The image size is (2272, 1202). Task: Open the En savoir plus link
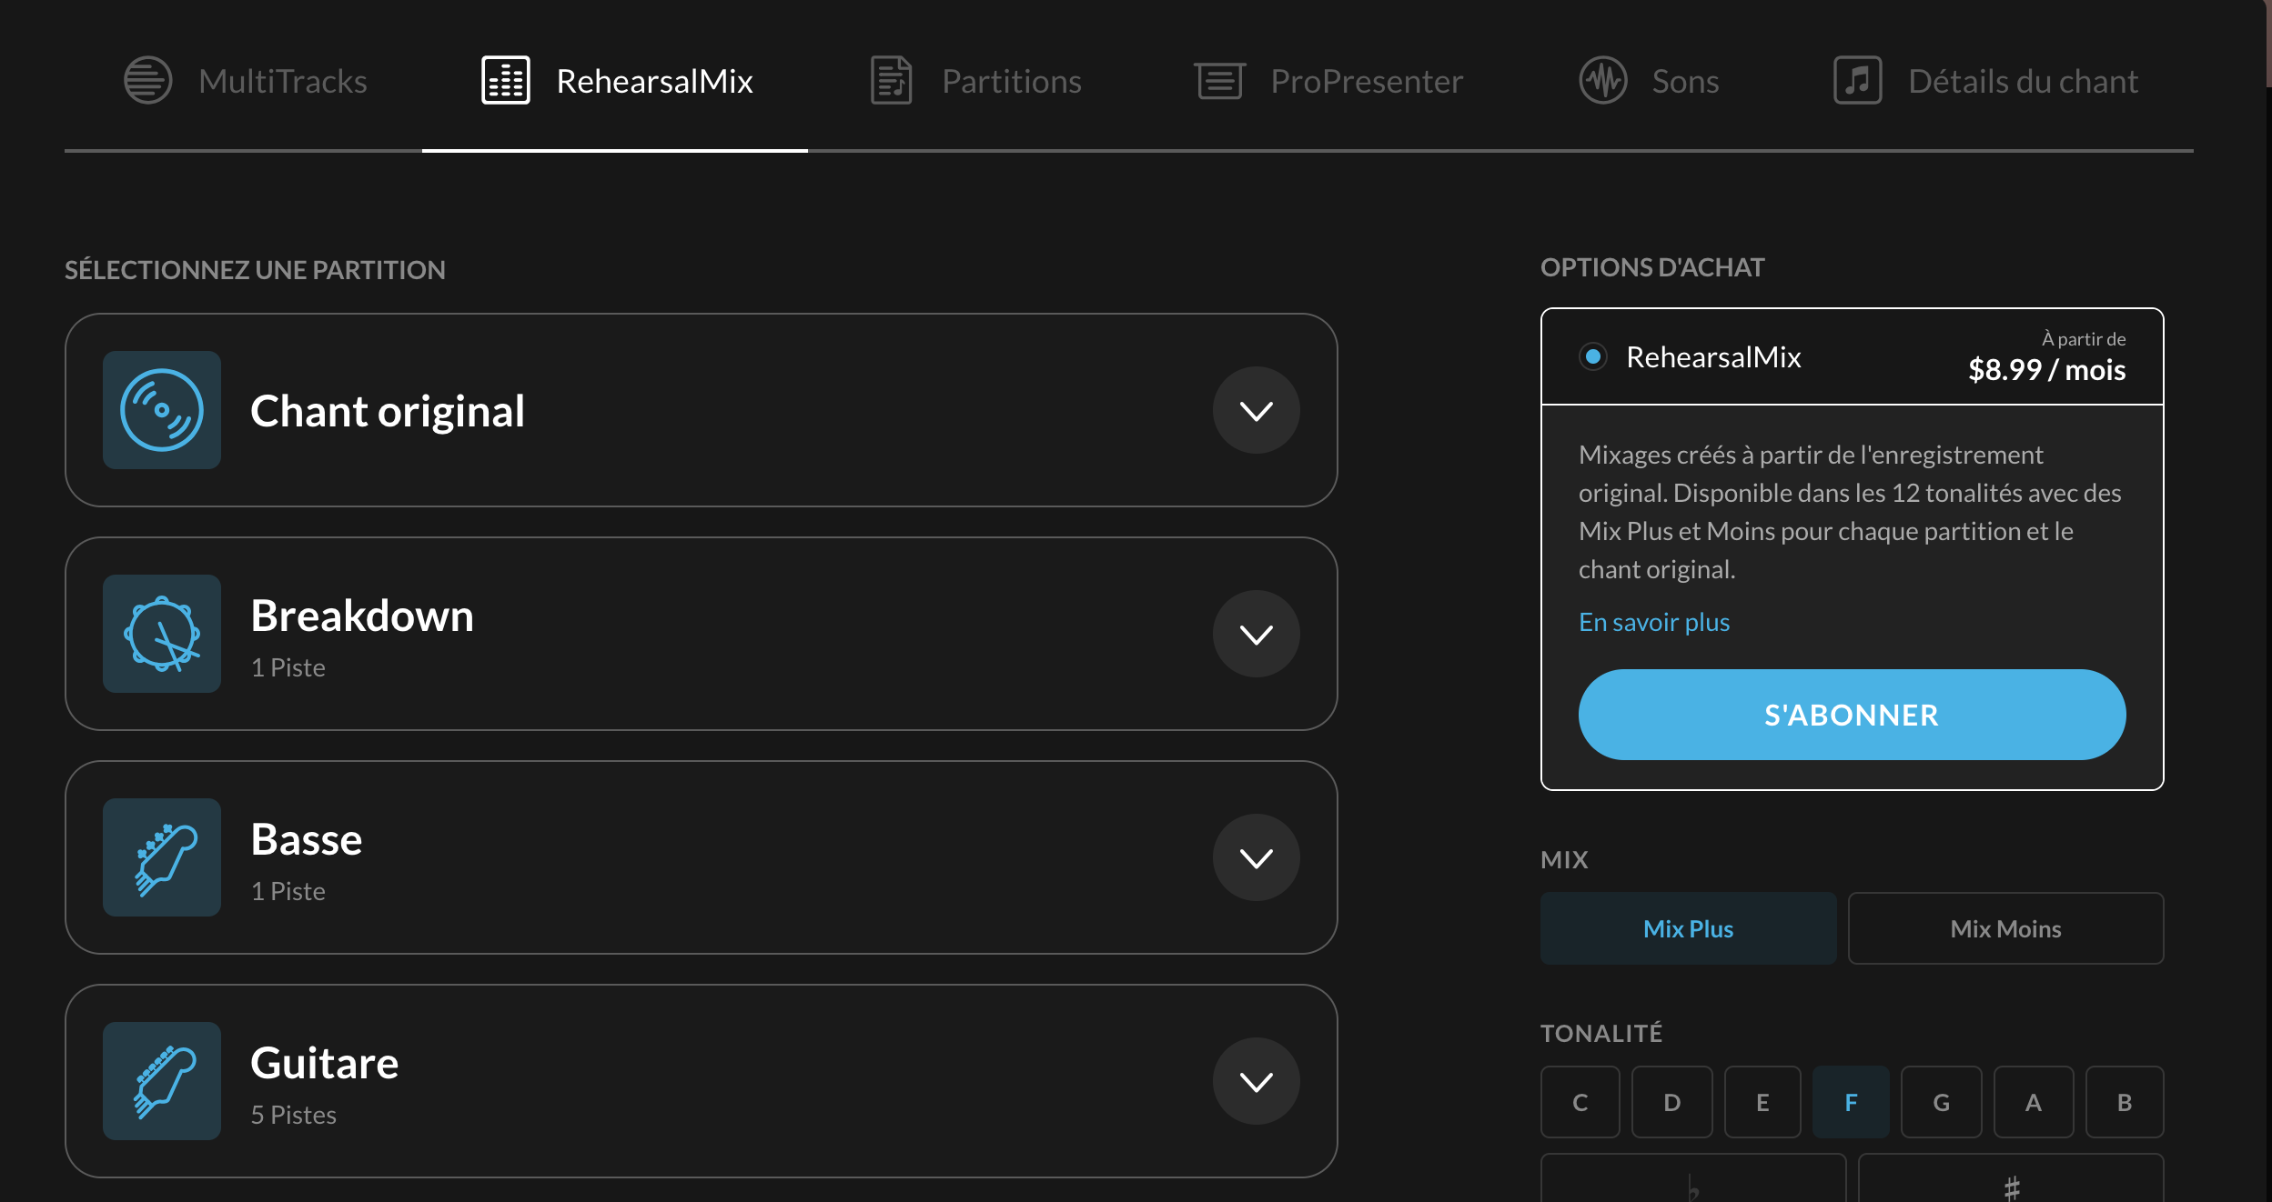(x=1653, y=622)
